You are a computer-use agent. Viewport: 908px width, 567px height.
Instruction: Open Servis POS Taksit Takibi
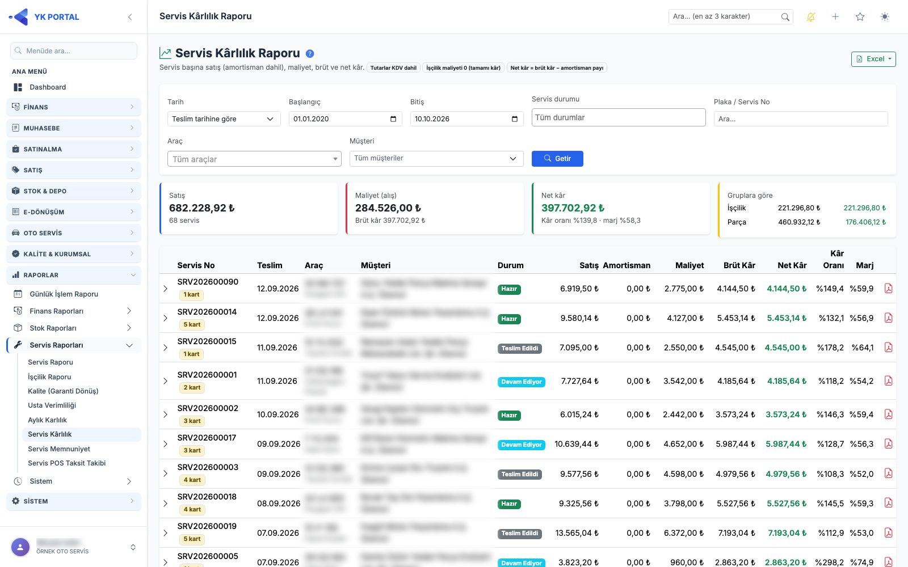point(67,463)
